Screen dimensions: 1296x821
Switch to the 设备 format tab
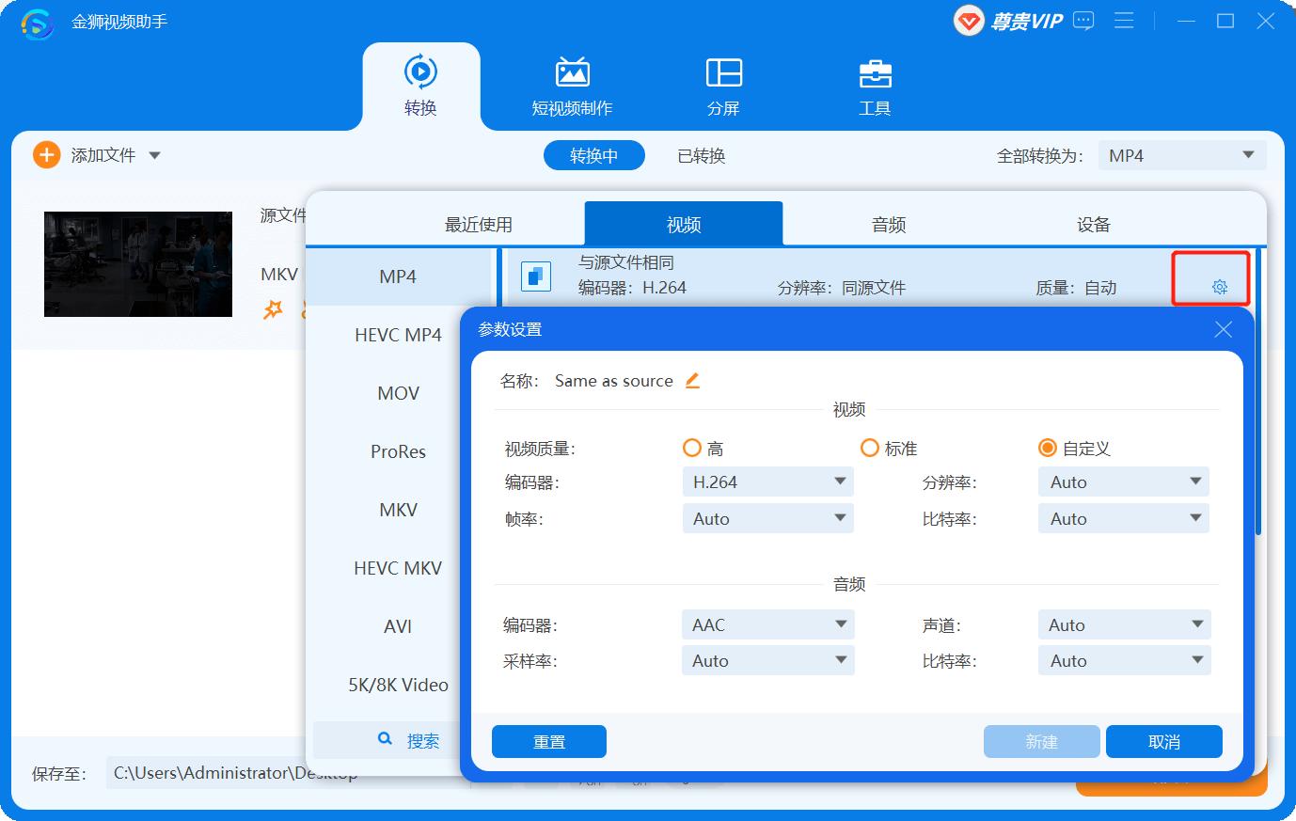[1093, 225]
